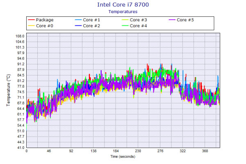Click the 84.5 y-axis value
Image resolution: width=246 pixels, height=164 pixels.
click(21, 75)
